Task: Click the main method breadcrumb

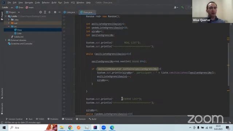Action: (29, 7)
